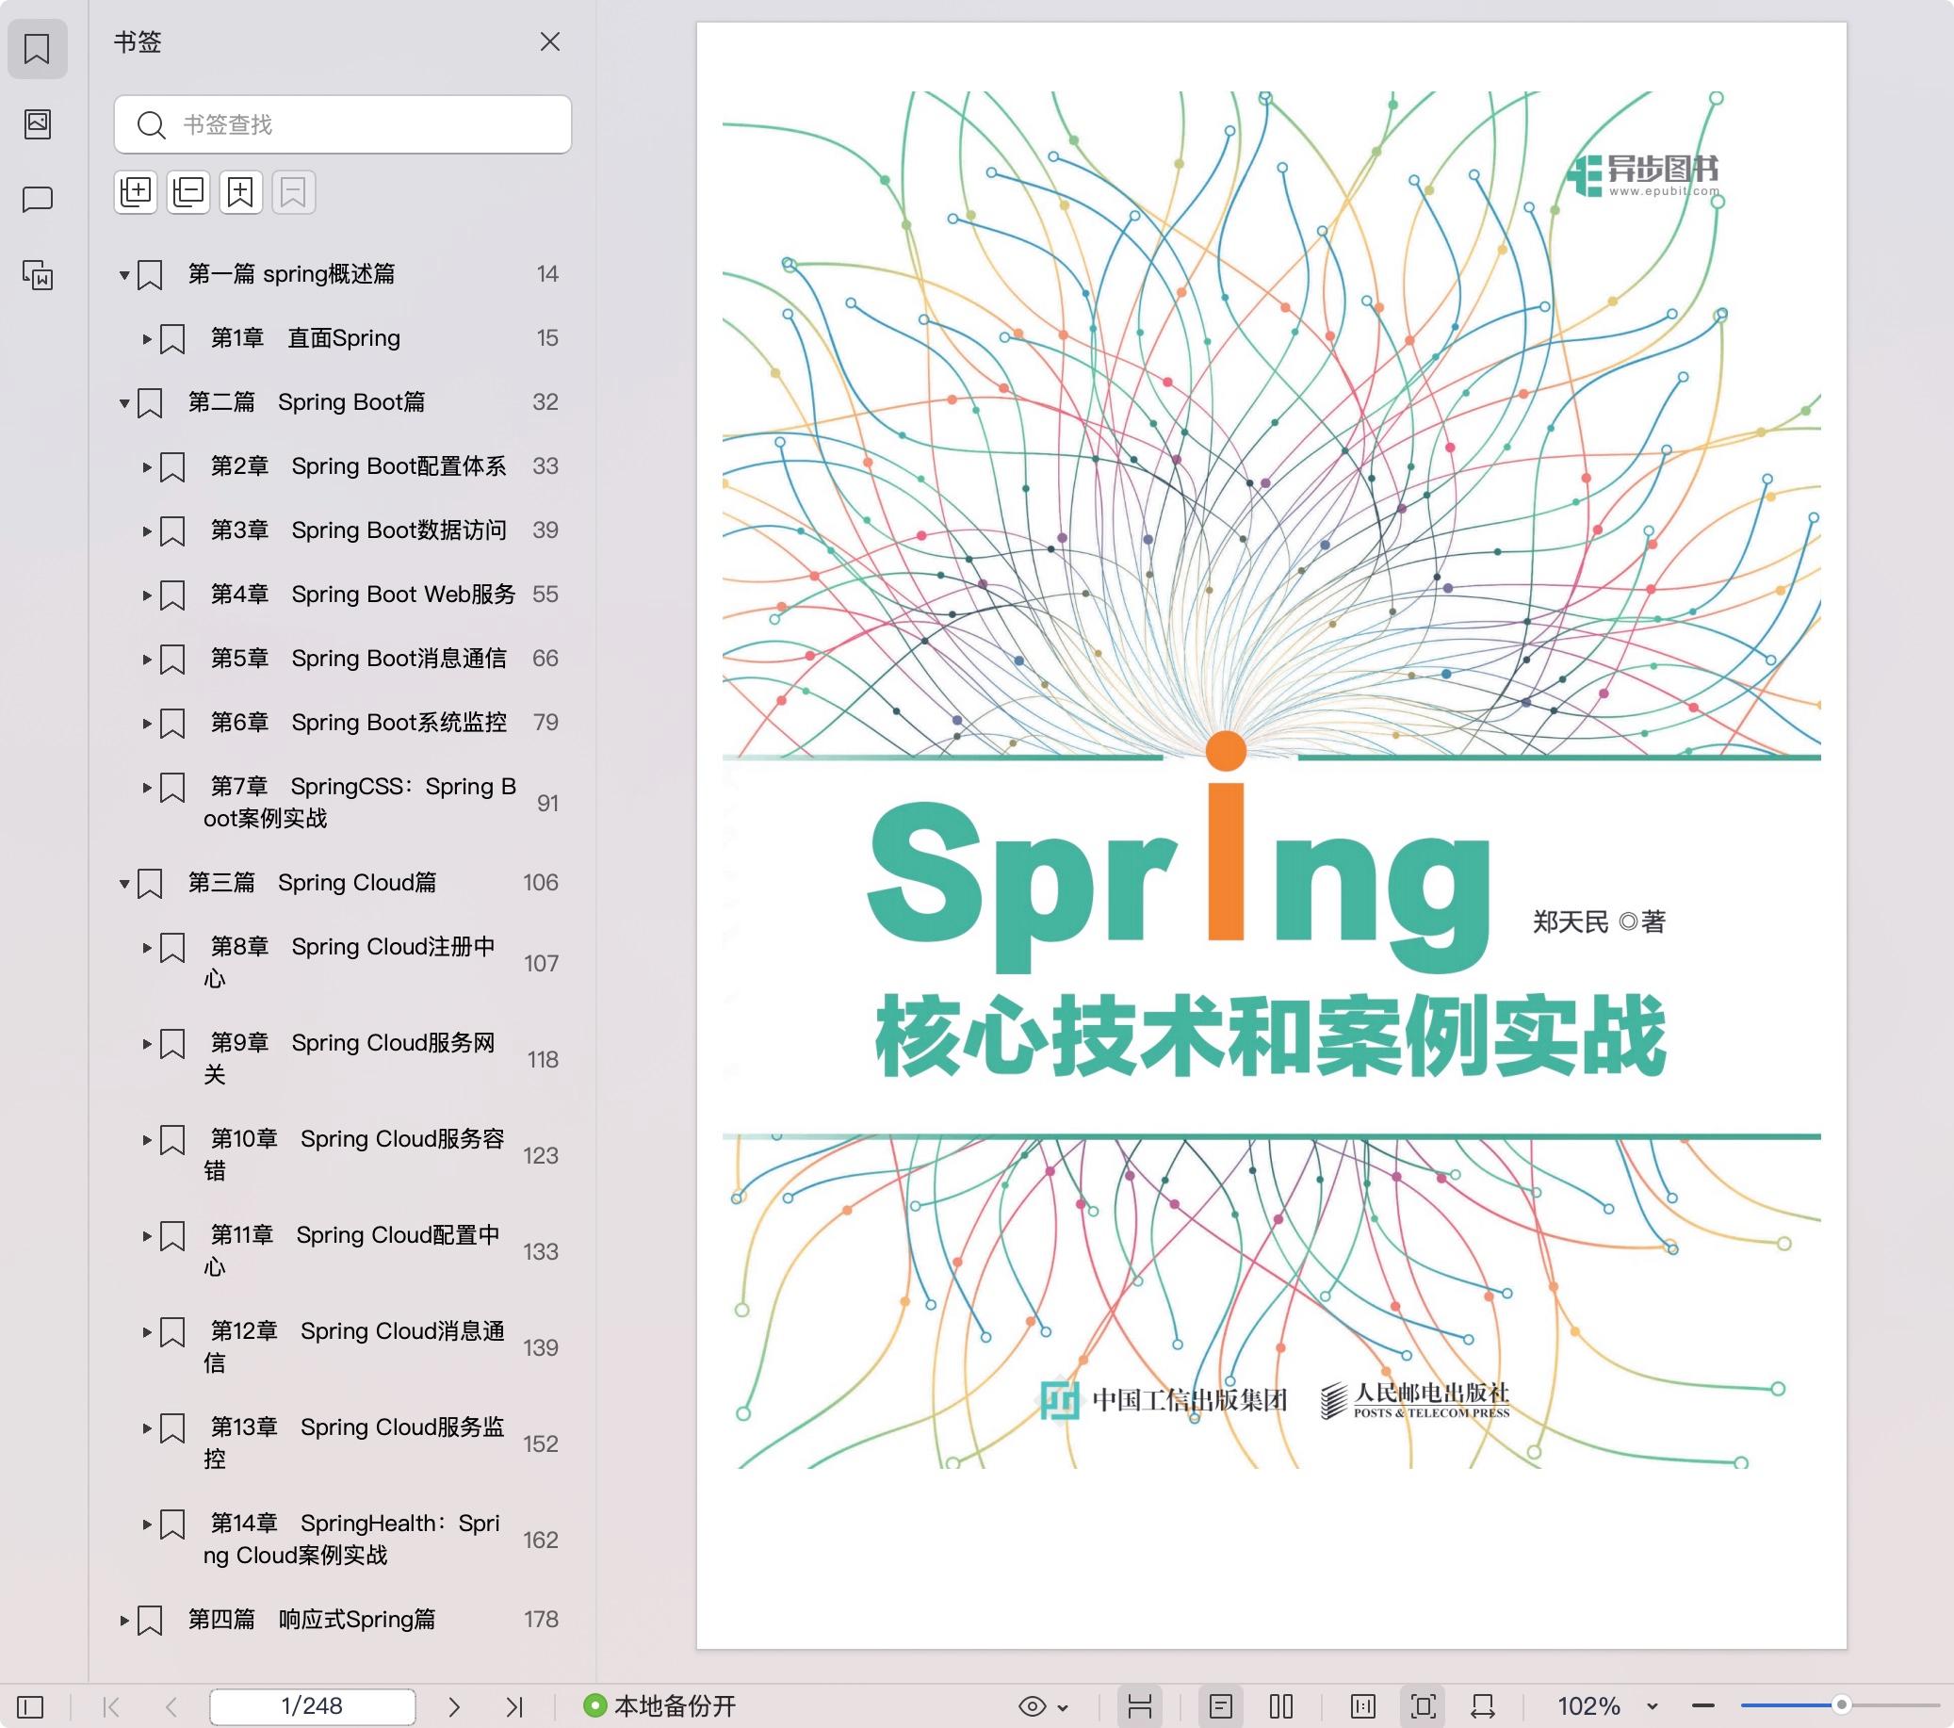1954x1728 pixels.
Task: Click the 书签查找 search field
Action: click(x=342, y=124)
